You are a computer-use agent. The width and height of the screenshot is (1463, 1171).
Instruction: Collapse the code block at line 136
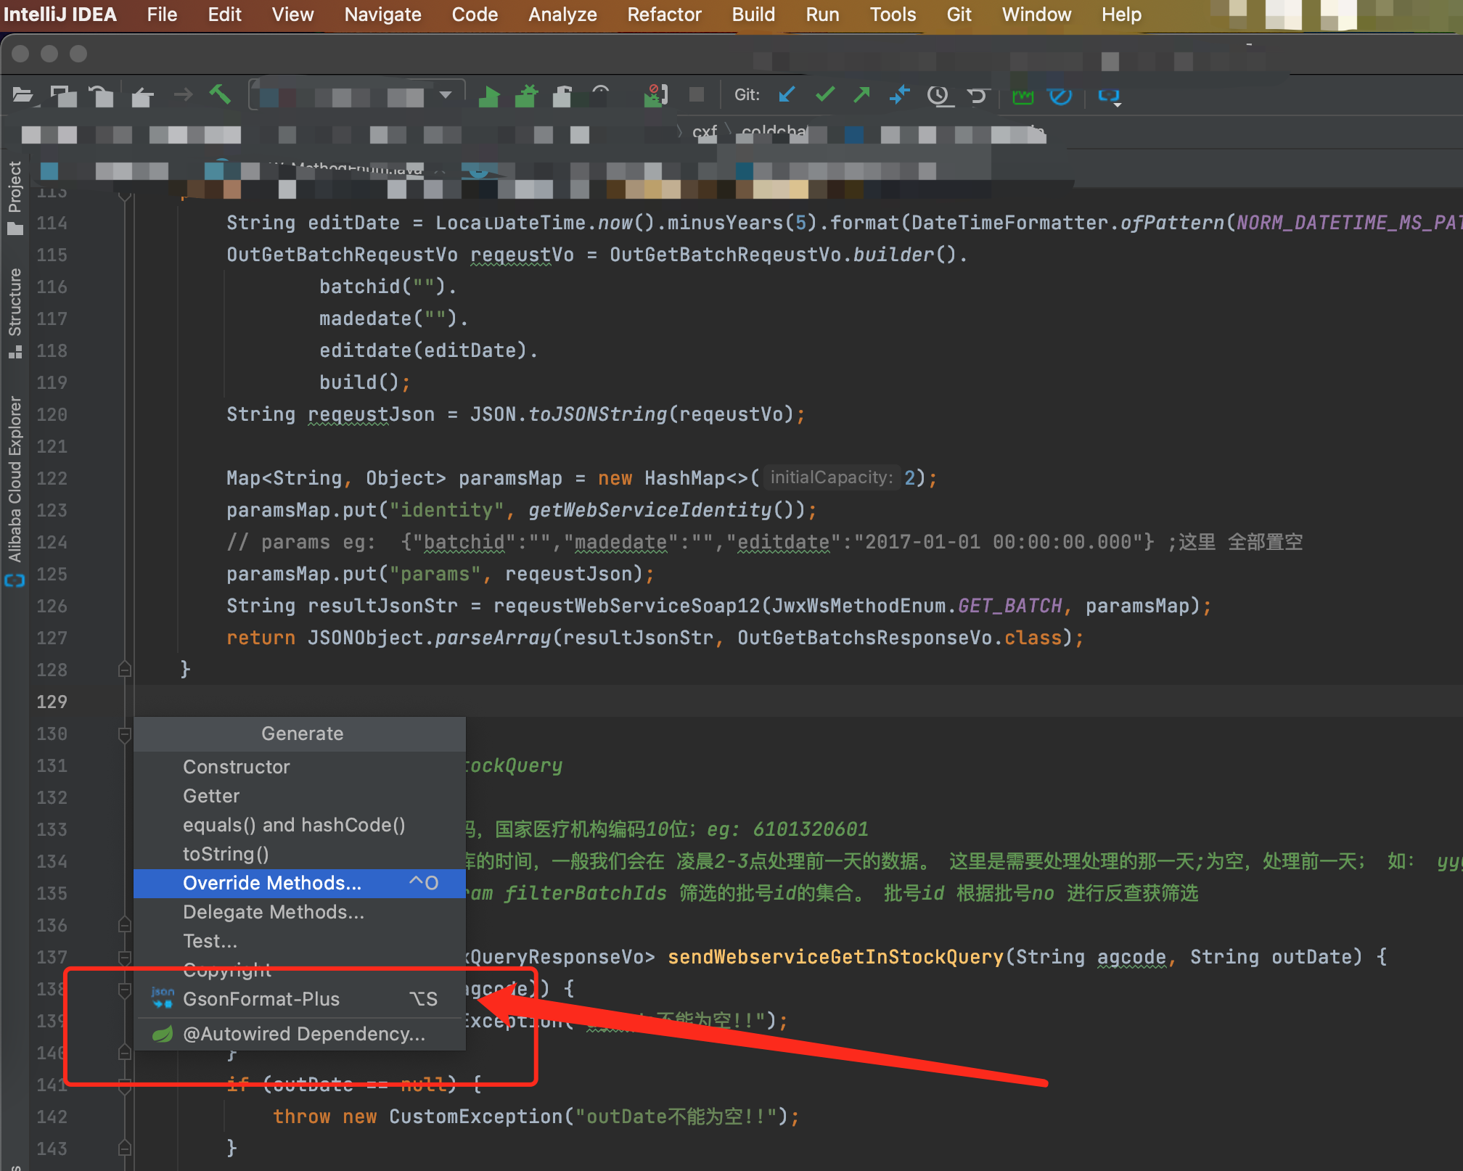click(125, 924)
